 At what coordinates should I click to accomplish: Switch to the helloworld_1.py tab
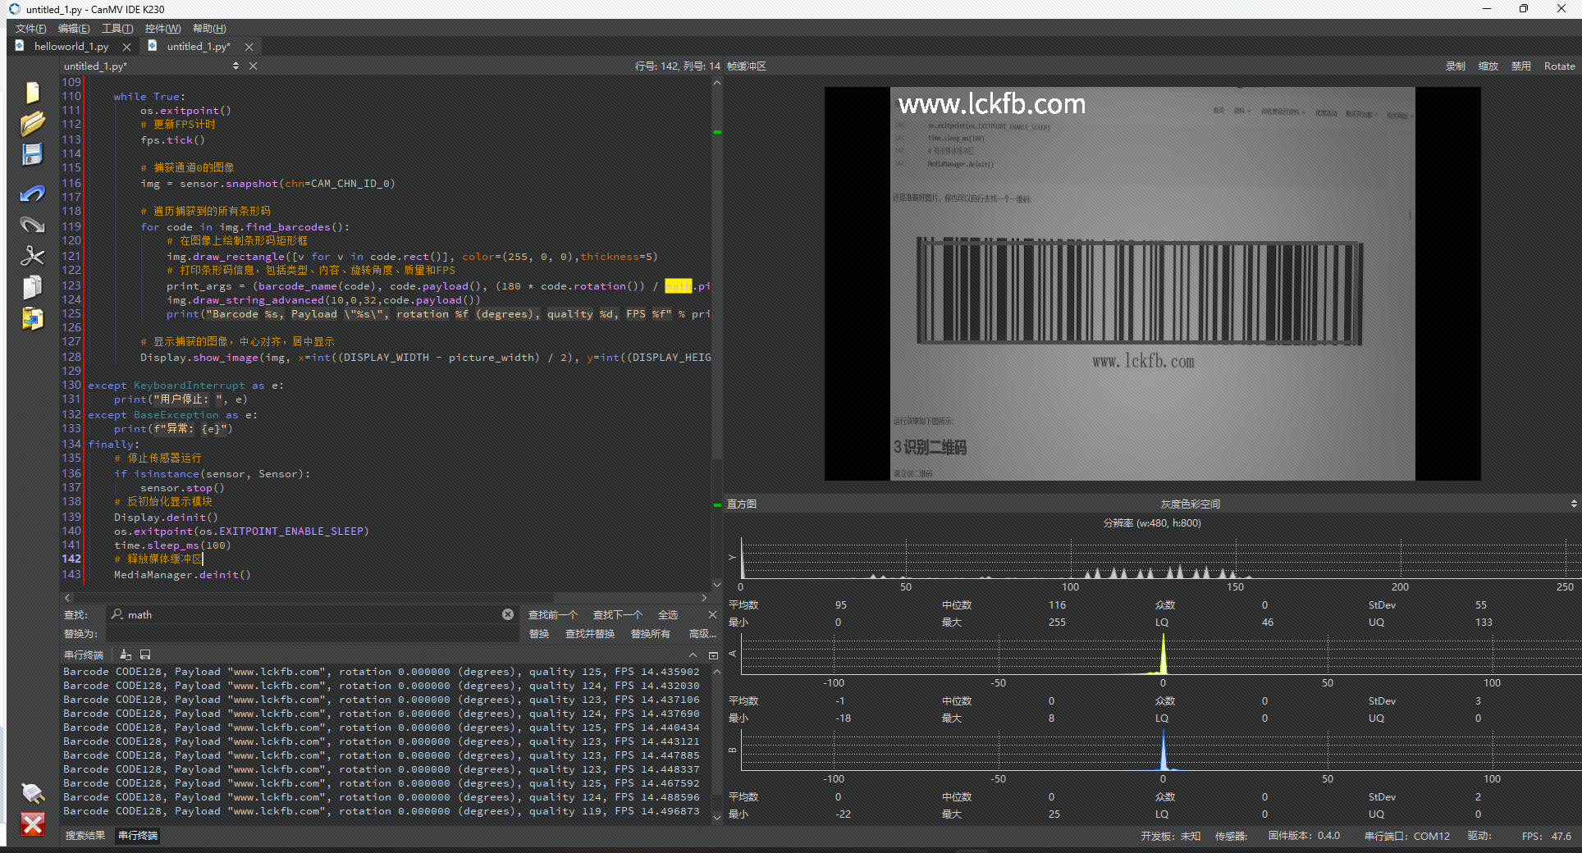point(71,47)
